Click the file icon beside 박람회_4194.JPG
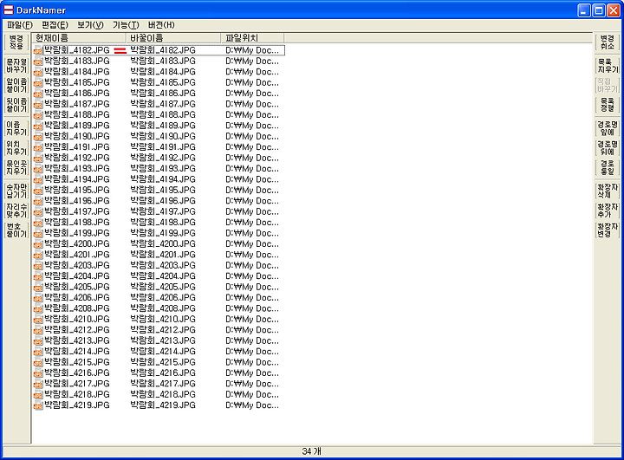The width and height of the screenshot is (624, 460). (38, 179)
